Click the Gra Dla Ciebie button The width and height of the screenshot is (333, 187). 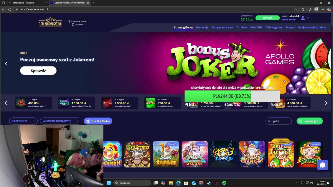pyautogui.click(x=98, y=121)
